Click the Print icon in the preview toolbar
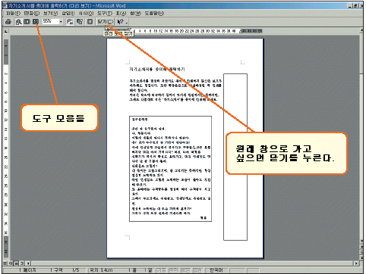This screenshot has height=274, width=366. tap(8, 22)
